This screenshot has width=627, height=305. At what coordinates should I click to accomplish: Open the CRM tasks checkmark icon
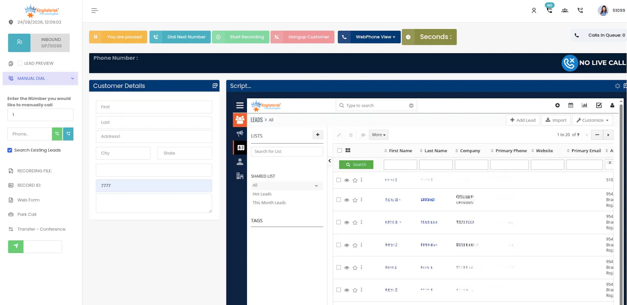coord(599,105)
